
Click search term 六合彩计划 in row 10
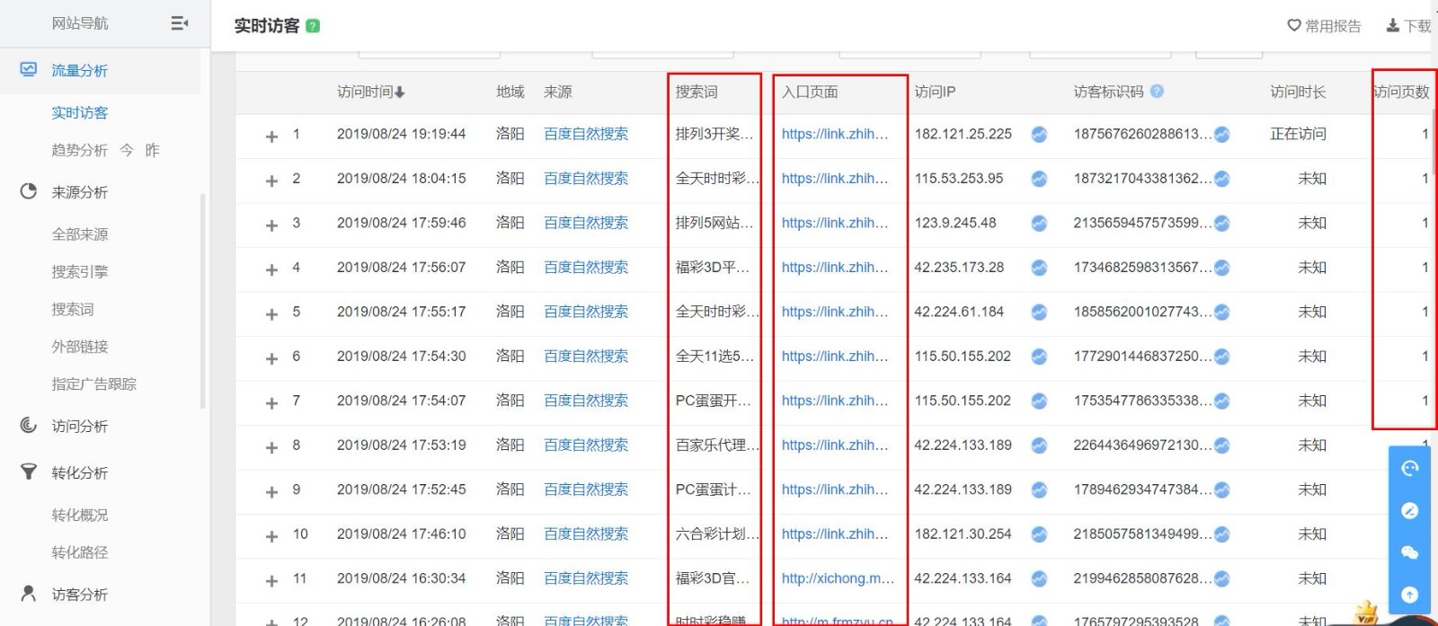coord(717,534)
